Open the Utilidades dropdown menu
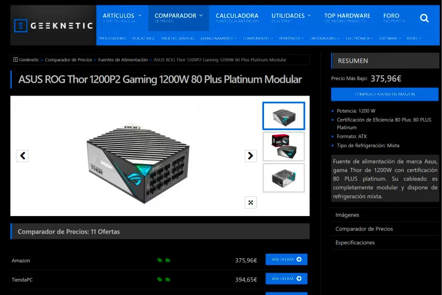The width and height of the screenshot is (442, 295). [291, 18]
